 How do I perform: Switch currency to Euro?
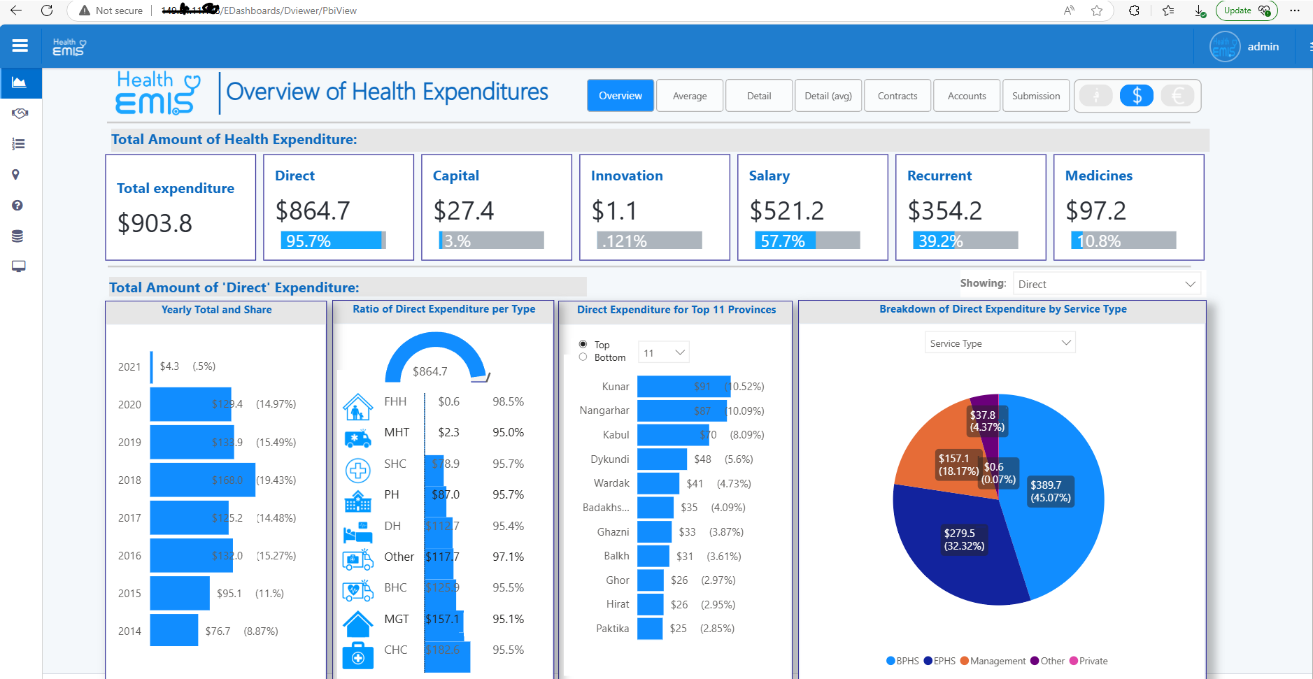pyautogui.click(x=1178, y=96)
